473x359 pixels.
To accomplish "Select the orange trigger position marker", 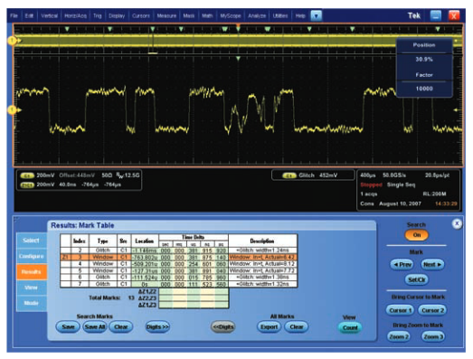I will click(x=238, y=25).
